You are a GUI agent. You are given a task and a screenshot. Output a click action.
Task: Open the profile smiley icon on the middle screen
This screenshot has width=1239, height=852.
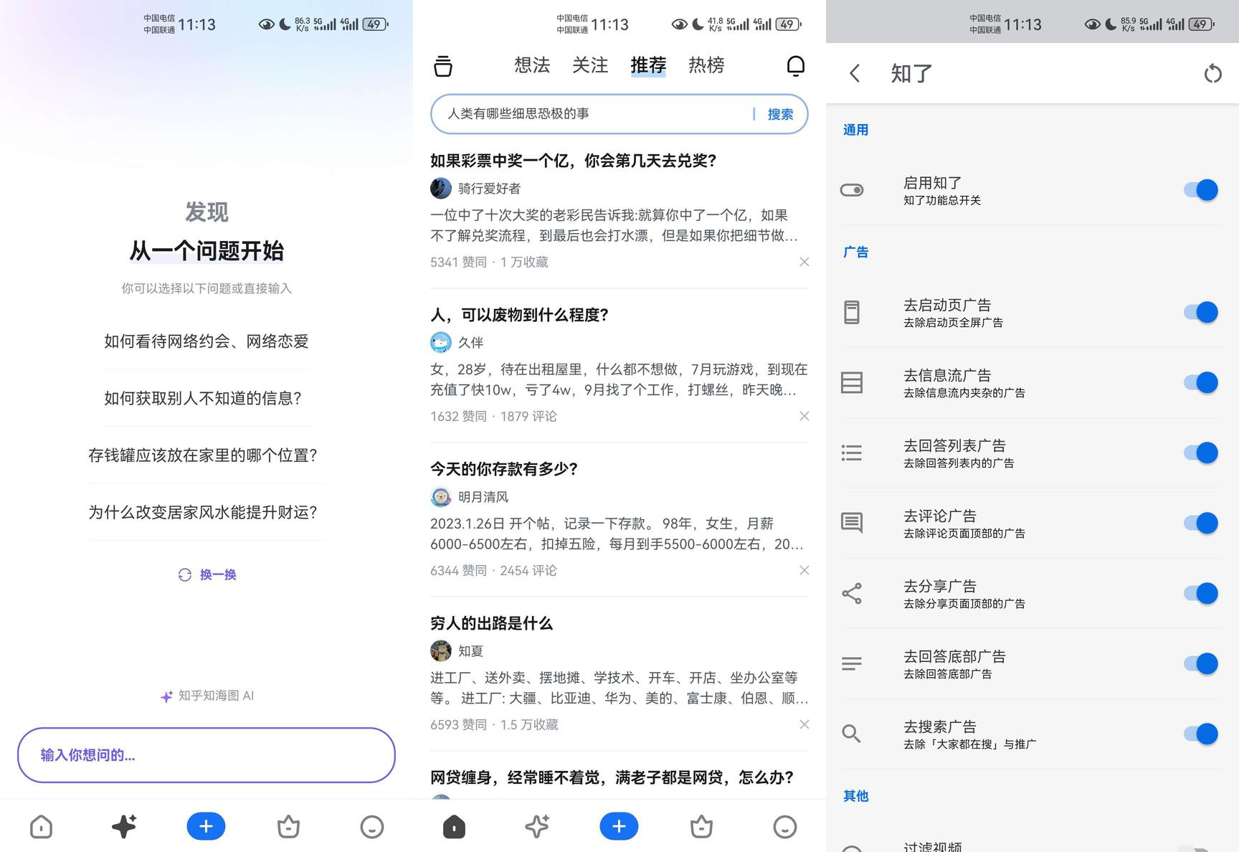[x=785, y=827]
